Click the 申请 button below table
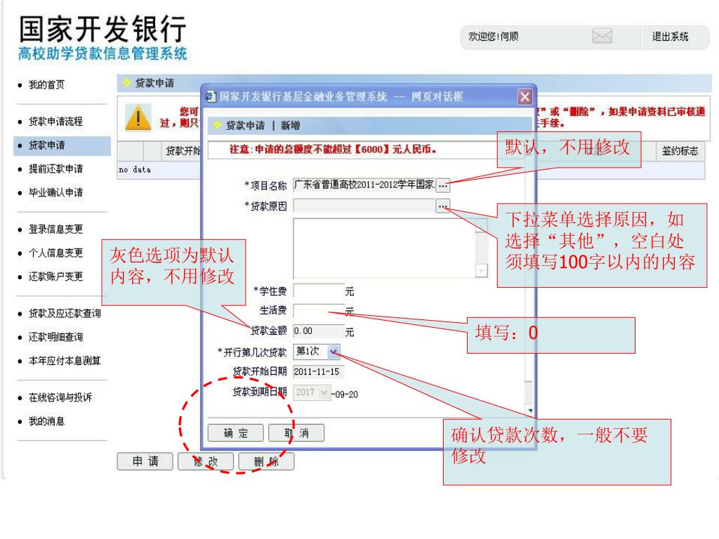The height and width of the screenshot is (539, 719). (145, 461)
